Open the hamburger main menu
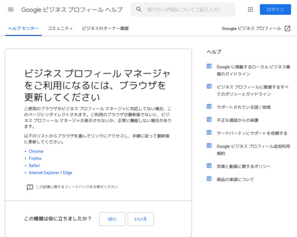The height and width of the screenshot is (237, 297). [x=11, y=9]
